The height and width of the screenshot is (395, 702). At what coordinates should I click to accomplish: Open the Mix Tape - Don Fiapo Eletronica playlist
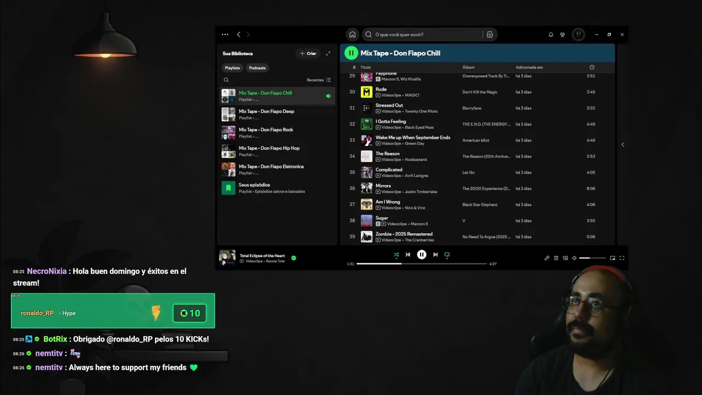click(x=278, y=170)
